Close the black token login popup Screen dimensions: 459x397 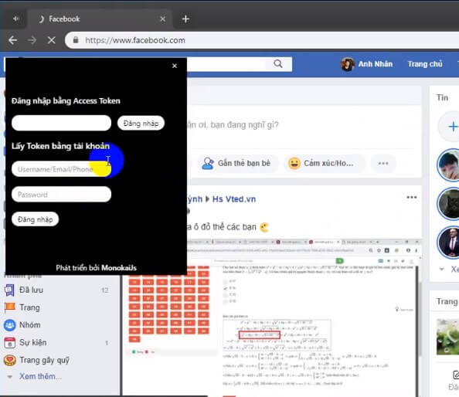(175, 66)
